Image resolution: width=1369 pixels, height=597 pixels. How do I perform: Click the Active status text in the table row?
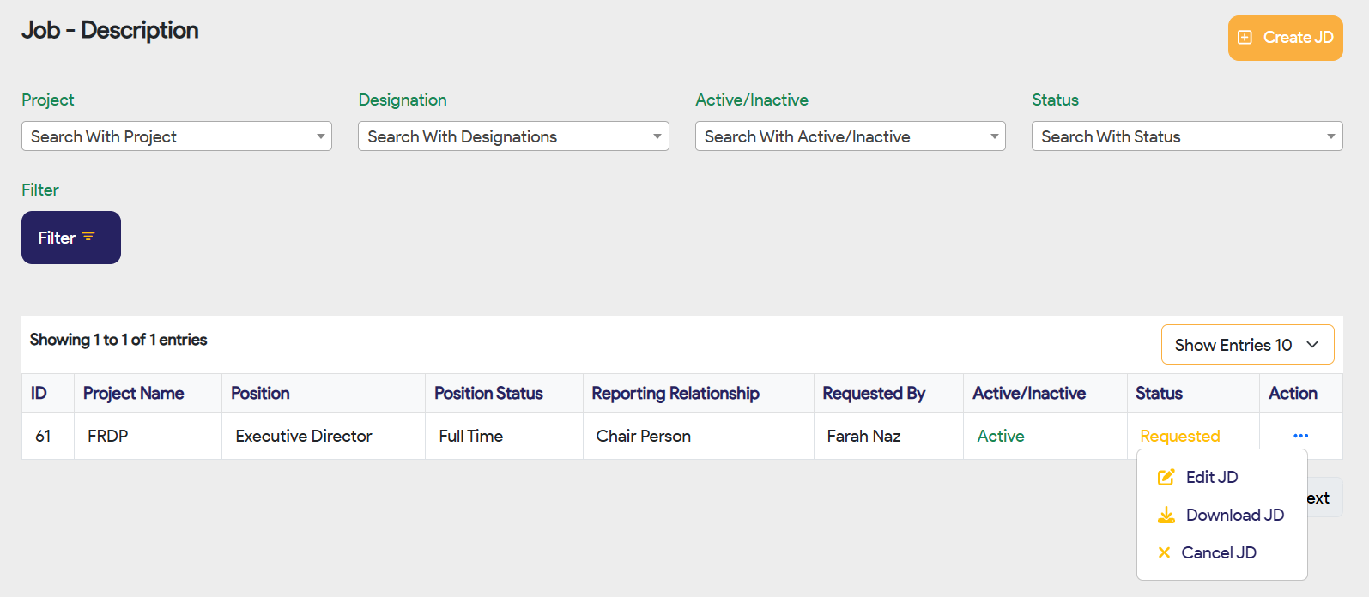click(x=1000, y=436)
